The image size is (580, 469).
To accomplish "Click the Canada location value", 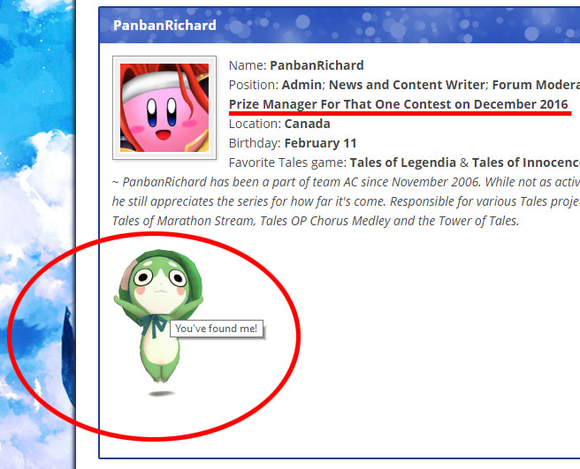I will coord(307,124).
